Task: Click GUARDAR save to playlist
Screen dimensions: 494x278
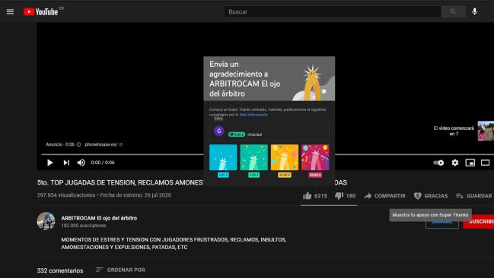Action: tap(473, 196)
